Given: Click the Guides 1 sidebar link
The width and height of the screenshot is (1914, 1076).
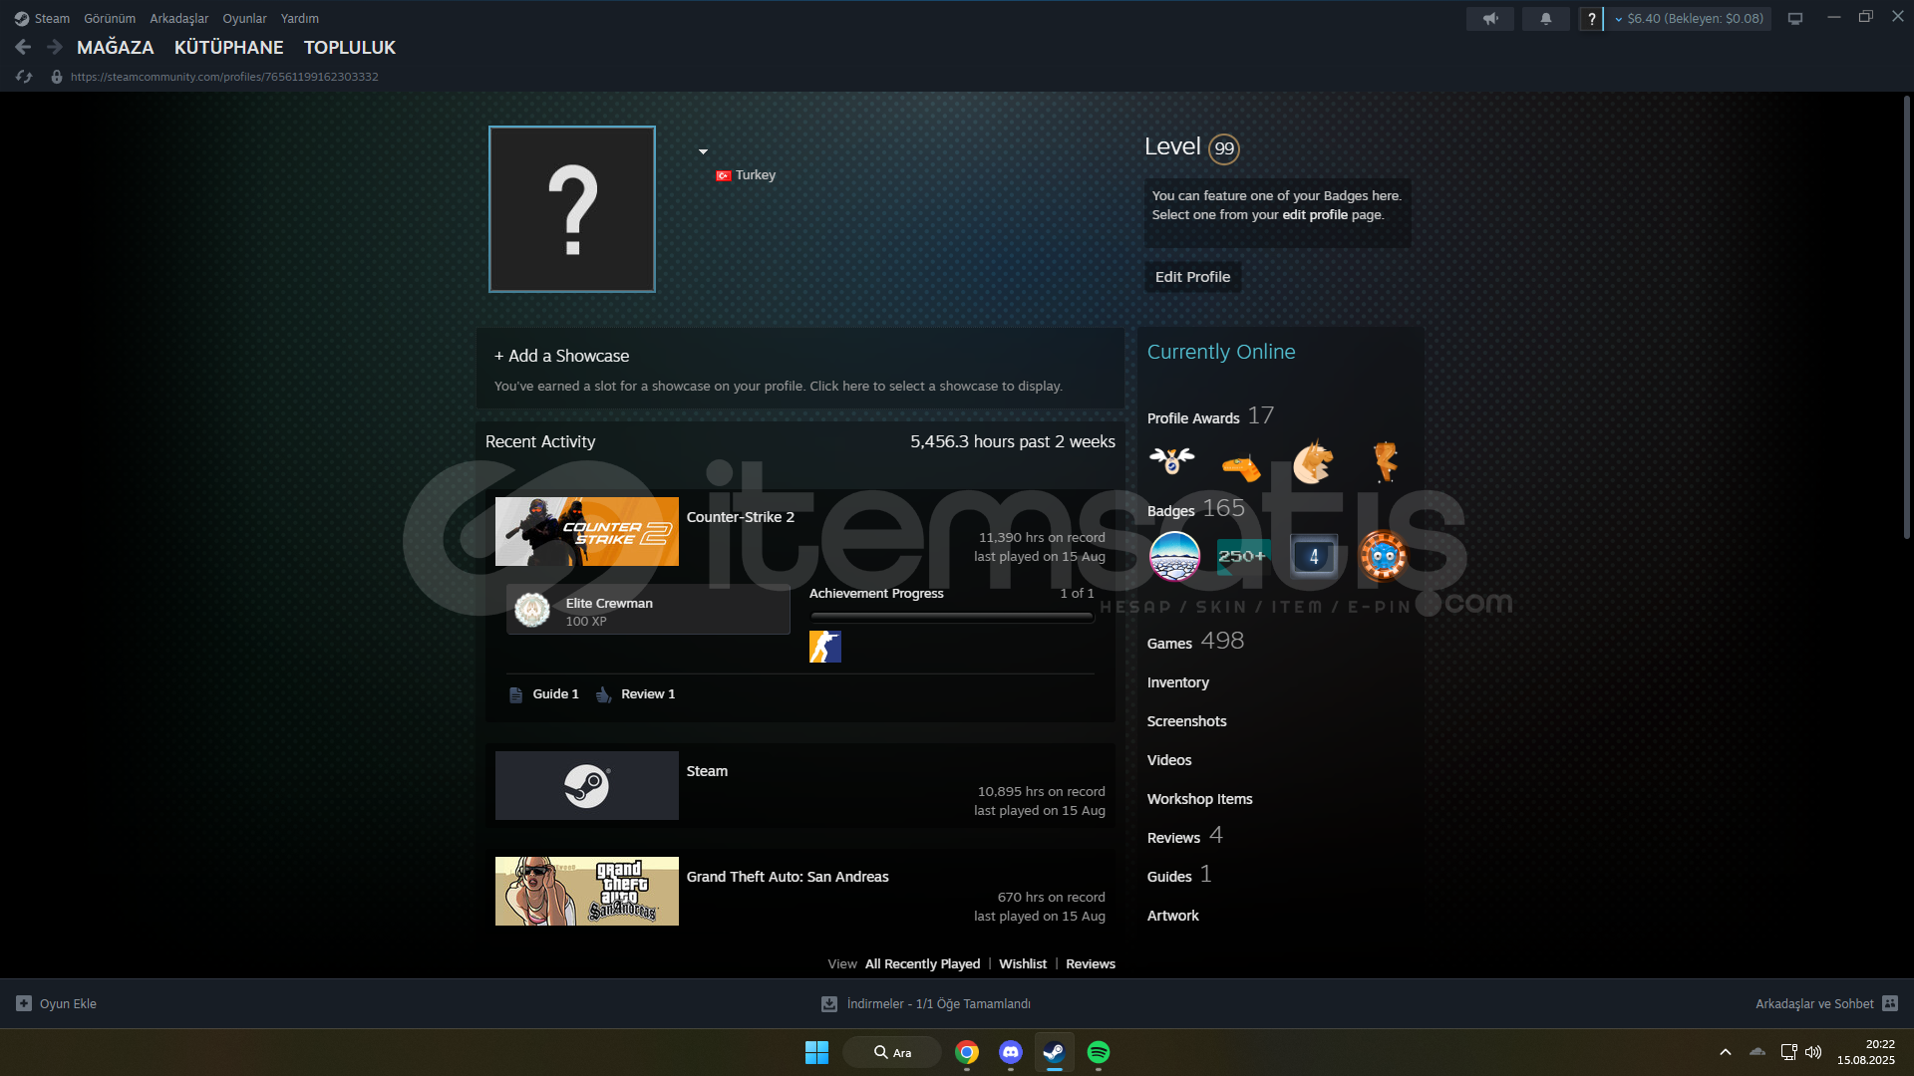Looking at the screenshot, I should pyautogui.click(x=1179, y=875).
